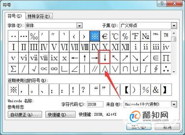The height and width of the screenshot is (135, 185).
Task: Select the uppercase Roman numeral Ⅴ symbol
Action: tap(54, 47)
